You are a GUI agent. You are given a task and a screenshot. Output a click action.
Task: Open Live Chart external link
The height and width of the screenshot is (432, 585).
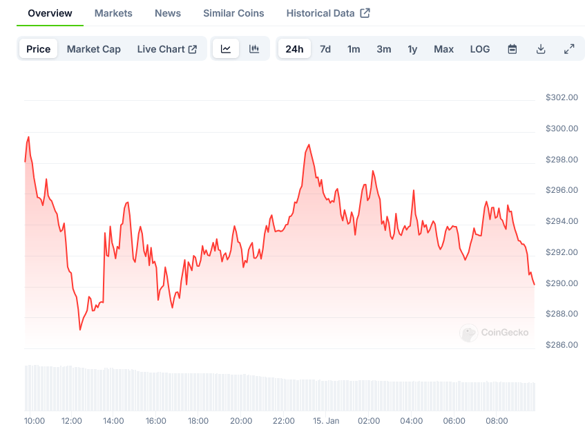point(167,49)
